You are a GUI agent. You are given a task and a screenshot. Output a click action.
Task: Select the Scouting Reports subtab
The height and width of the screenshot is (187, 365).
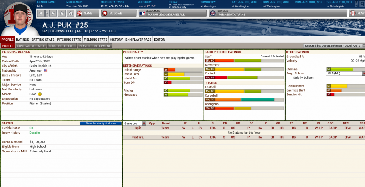click(x=62, y=46)
